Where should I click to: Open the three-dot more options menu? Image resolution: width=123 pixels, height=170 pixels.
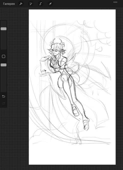[x=115, y=2]
